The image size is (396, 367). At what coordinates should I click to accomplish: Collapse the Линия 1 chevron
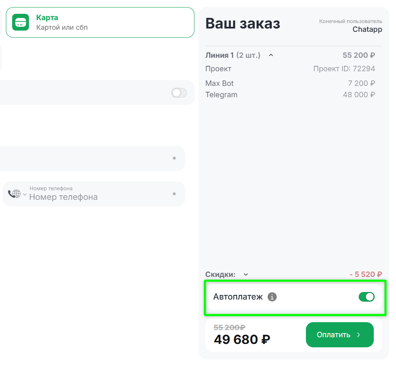pos(271,55)
